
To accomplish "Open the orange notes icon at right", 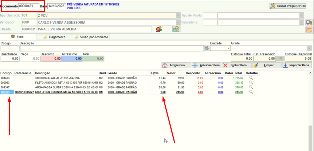I will tap(309, 29).
